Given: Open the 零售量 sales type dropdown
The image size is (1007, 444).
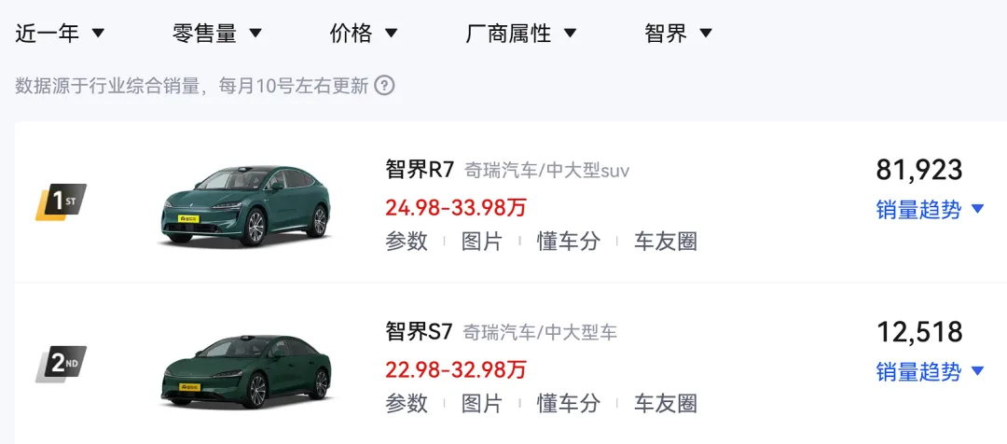Looking at the screenshot, I should click(217, 34).
